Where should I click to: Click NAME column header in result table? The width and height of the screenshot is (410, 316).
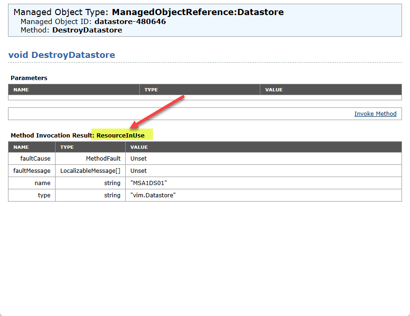[21, 147]
